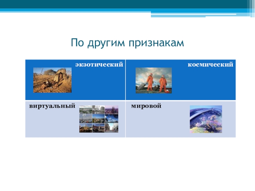This screenshot has height=191, width=255.
Task: Click the "мировой" label
Action: click(x=146, y=106)
